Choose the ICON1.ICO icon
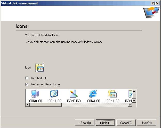Viewport: 161px width, 128px height. click(54, 94)
